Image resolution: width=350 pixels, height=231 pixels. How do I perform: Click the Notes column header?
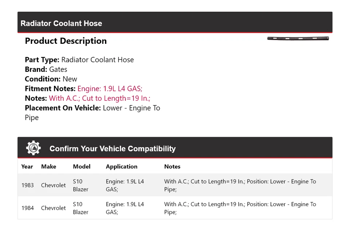[x=172, y=166]
